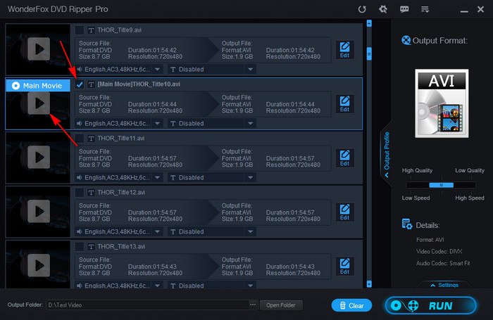493x320 pixels.
Task: Click '[Main Movie]THOR_Title10.avi' title text
Action: (139, 84)
